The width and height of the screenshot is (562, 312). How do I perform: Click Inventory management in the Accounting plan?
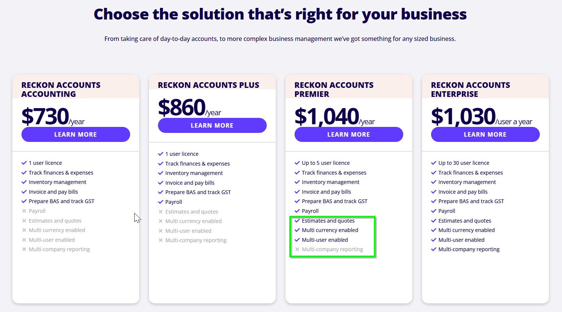coord(58,182)
